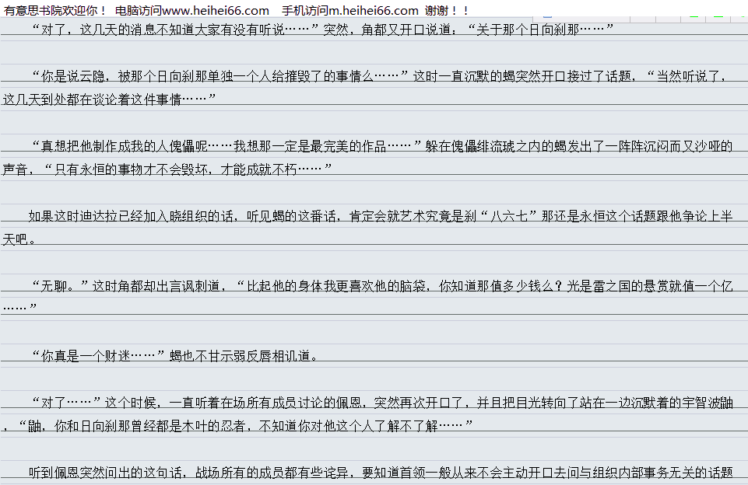The width and height of the screenshot is (748, 485).
Task: Click the short line 天吧。
Action: point(19,239)
